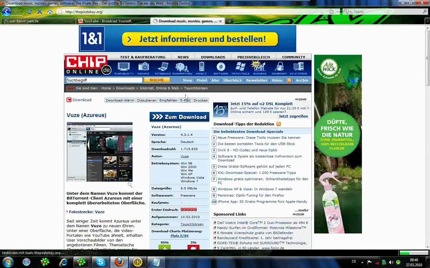Viewport: 430px width, 268px height.
Task: Open the Windows Start orb
Action: click(8, 262)
